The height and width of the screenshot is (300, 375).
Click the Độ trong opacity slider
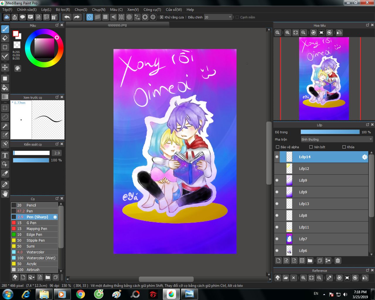[x=330, y=132]
